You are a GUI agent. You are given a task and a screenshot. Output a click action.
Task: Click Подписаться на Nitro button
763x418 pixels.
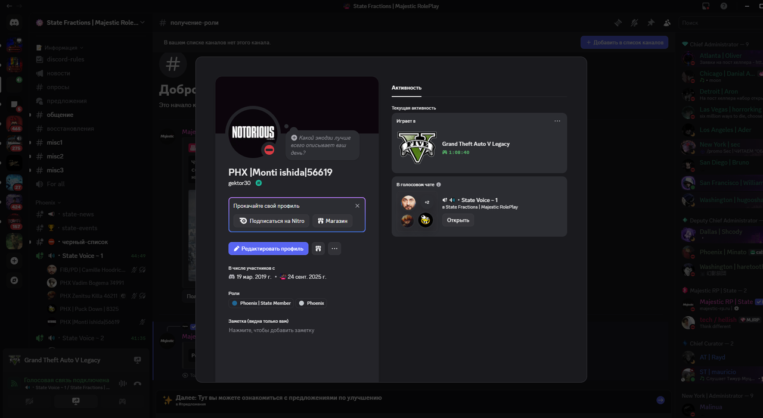pos(271,221)
